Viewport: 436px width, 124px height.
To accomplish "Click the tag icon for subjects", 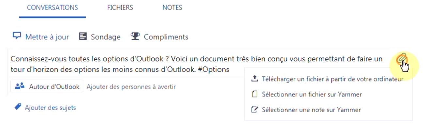I will coord(18,107).
